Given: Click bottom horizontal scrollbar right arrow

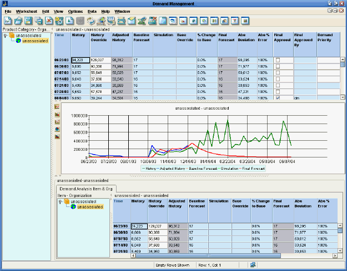Looking at the screenshot, I should tap(335, 256).
